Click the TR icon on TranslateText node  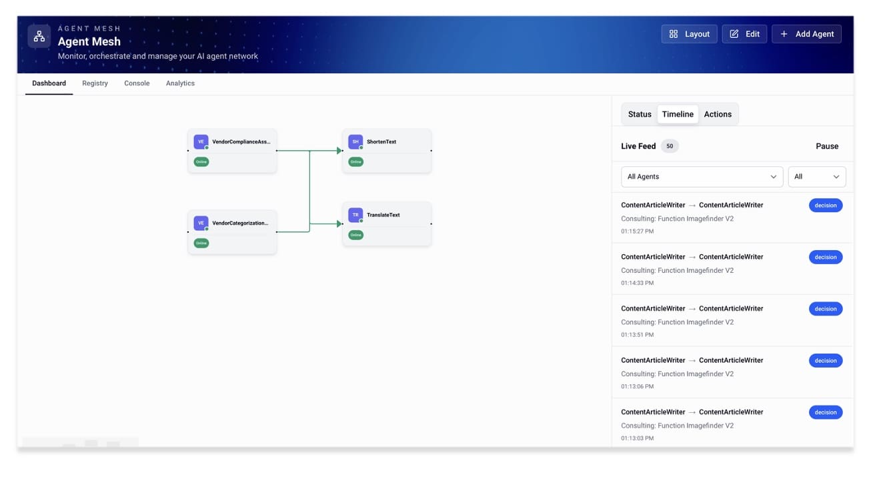(x=355, y=215)
